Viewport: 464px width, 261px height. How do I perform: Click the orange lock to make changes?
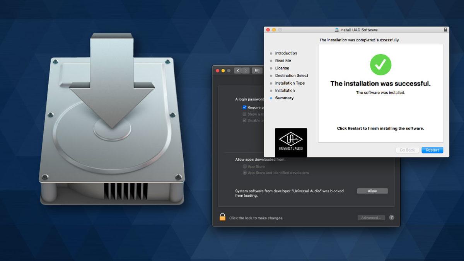(222, 217)
